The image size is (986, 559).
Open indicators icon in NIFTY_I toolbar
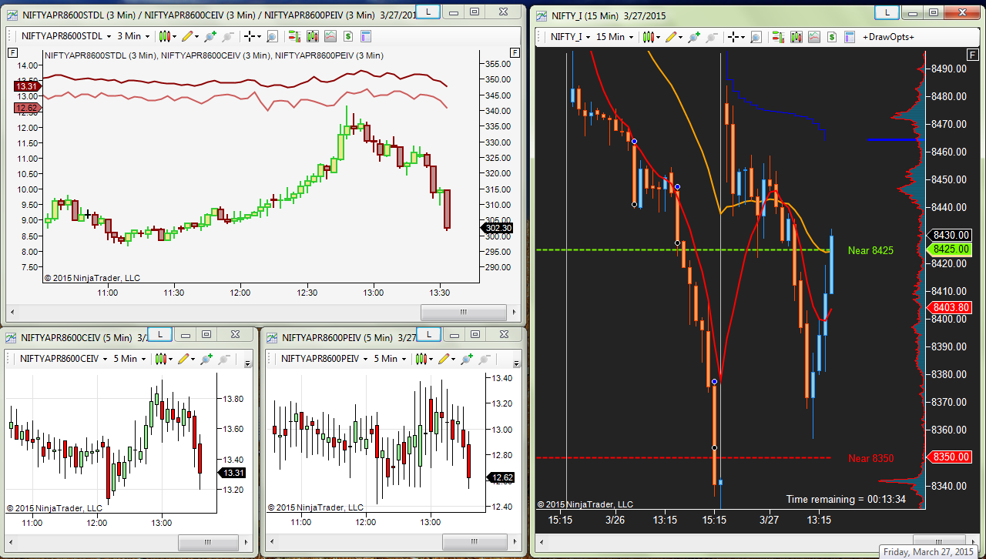pos(814,37)
